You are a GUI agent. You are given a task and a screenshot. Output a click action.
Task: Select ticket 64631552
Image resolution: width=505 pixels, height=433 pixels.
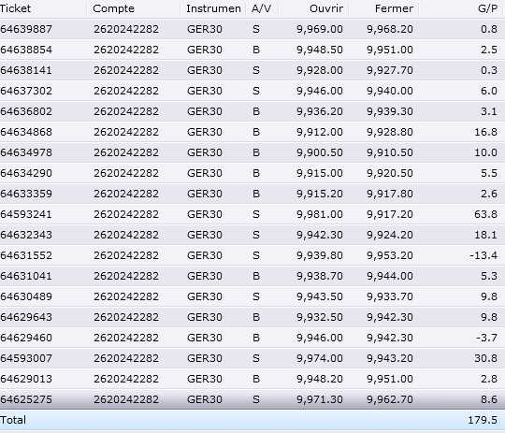pyautogui.click(x=26, y=256)
